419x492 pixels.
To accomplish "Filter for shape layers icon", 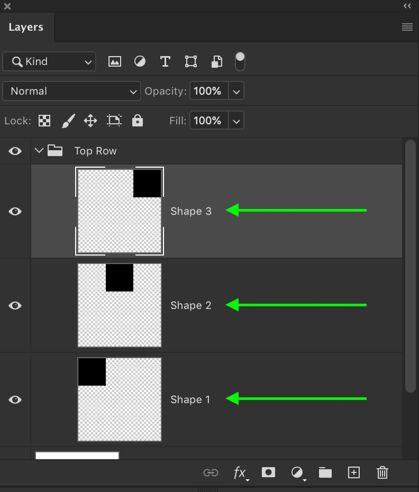I will (191, 61).
